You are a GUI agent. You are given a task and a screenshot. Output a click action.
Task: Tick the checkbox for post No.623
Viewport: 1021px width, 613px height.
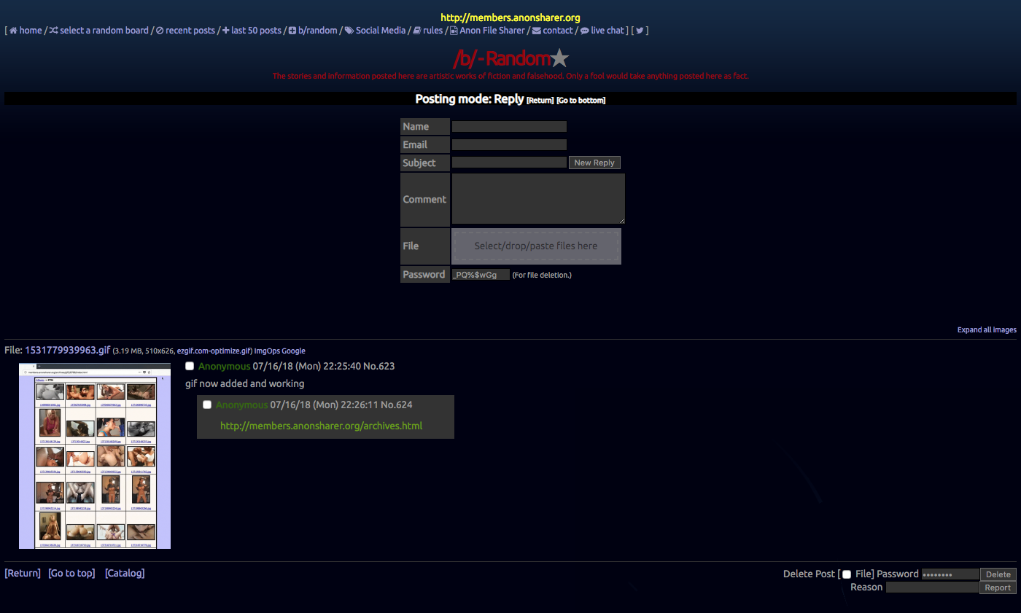(190, 366)
